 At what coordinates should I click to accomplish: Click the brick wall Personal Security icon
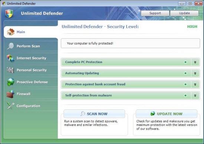click(10, 70)
